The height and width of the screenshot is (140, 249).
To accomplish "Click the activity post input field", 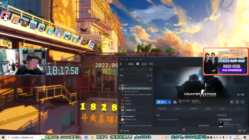I will (x=183, y=120).
